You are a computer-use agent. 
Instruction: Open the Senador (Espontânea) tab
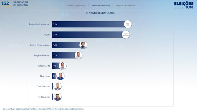(76, 6)
